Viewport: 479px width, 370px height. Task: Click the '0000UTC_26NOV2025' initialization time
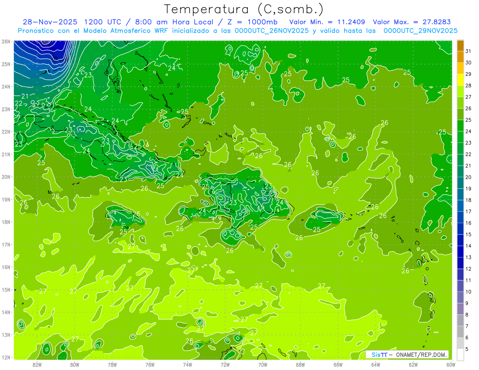[271, 31]
